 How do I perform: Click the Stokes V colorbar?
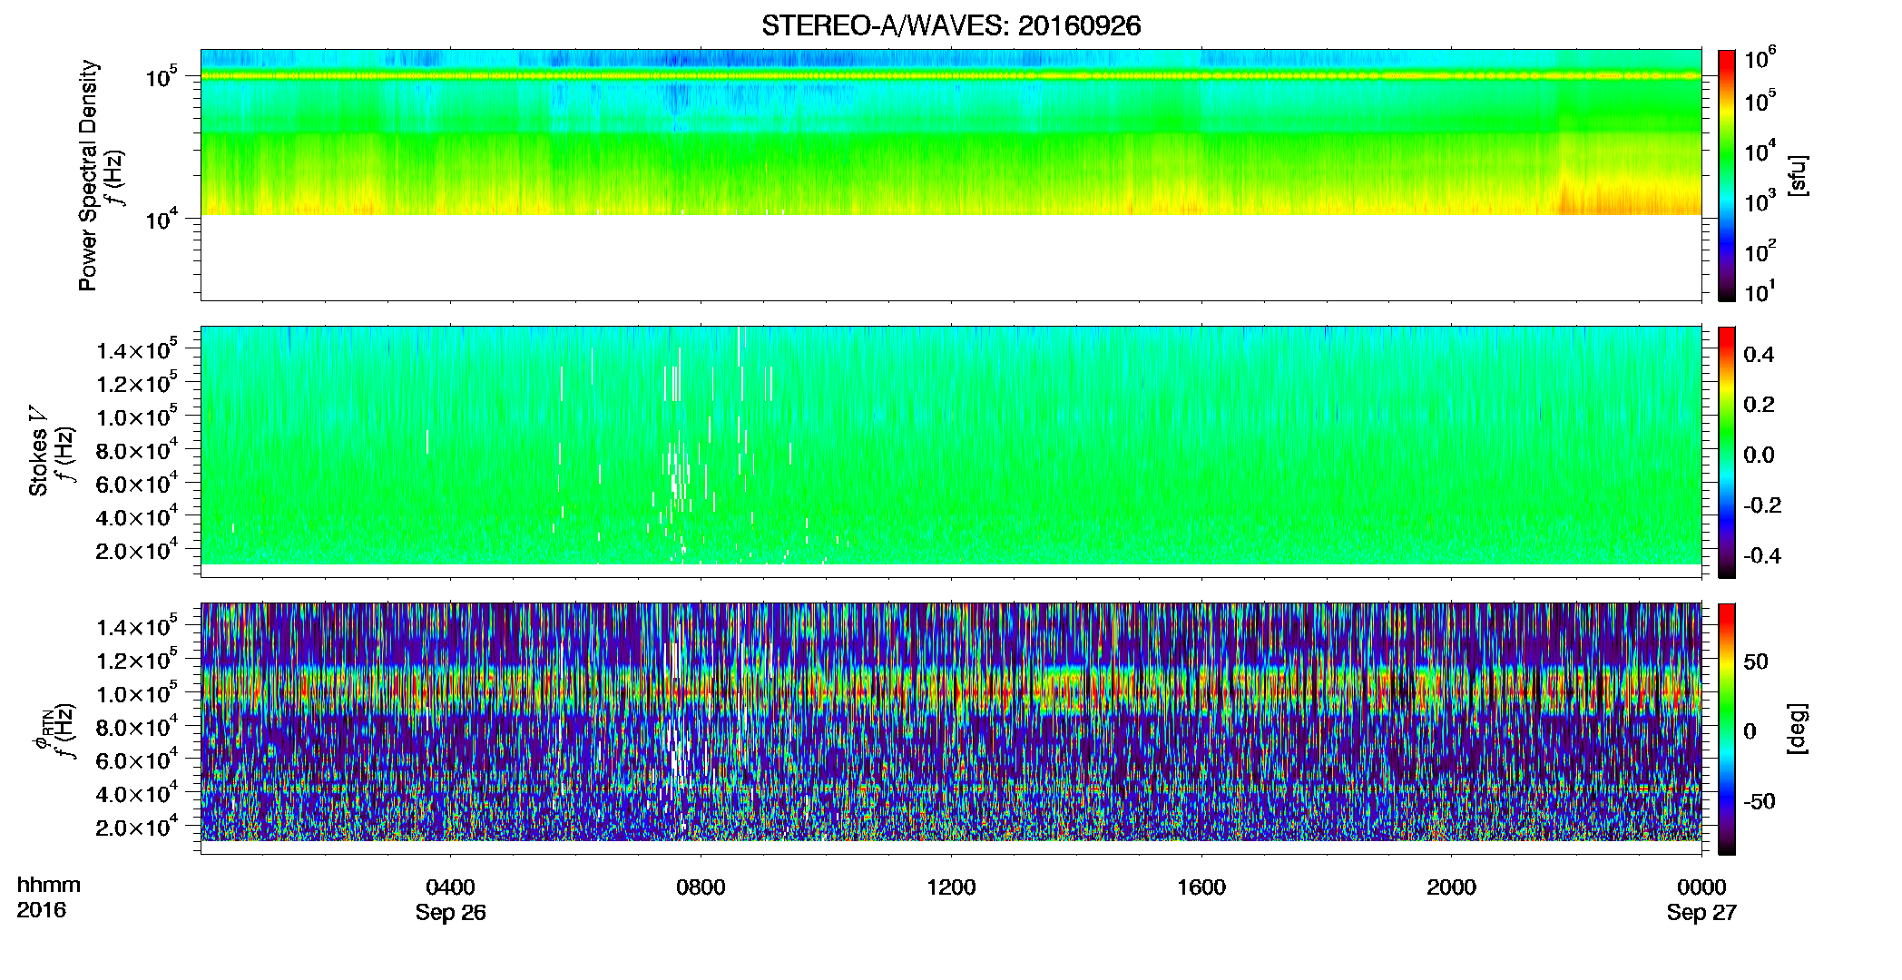point(1726,452)
